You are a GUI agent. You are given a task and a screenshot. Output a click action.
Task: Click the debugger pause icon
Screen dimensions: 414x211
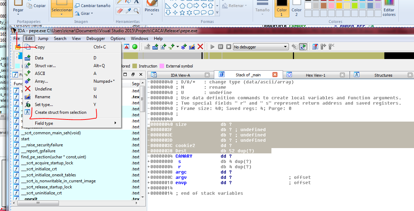click(x=221, y=47)
